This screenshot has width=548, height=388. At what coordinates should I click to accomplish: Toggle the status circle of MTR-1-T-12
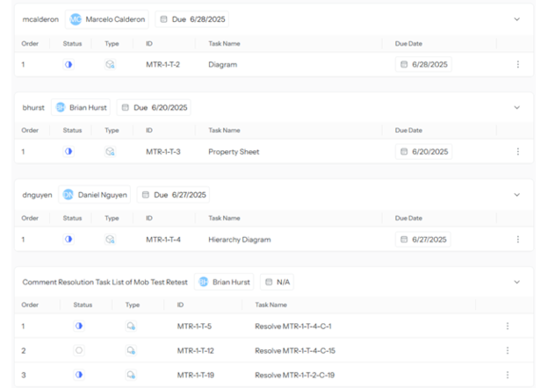pos(79,350)
